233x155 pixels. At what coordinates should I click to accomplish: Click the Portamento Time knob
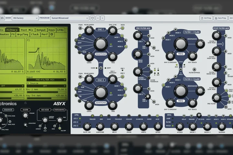60,120
